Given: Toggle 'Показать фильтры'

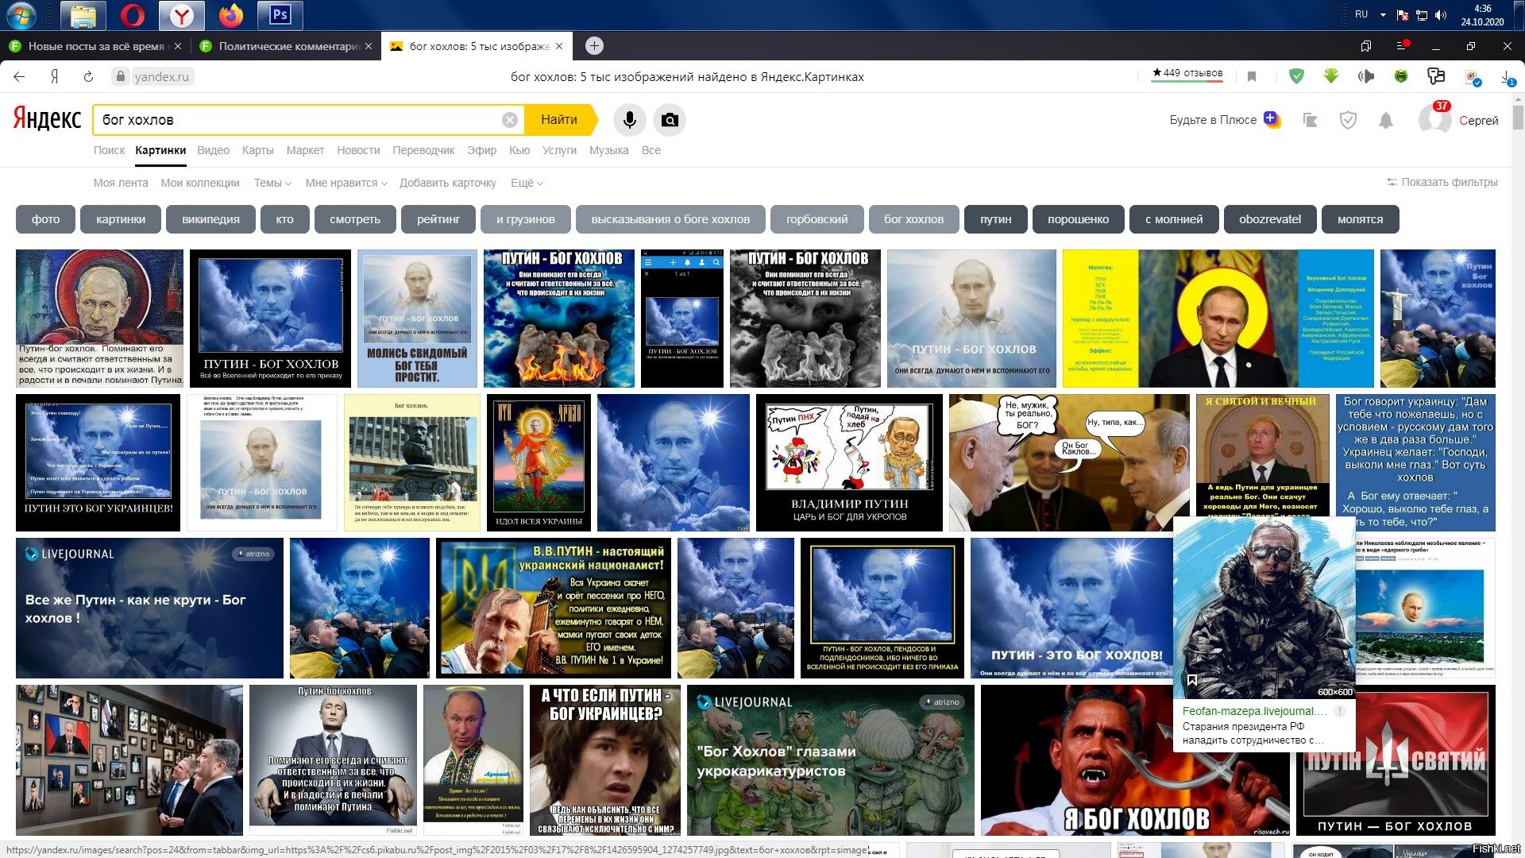Looking at the screenshot, I should click(x=1442, y=182).
